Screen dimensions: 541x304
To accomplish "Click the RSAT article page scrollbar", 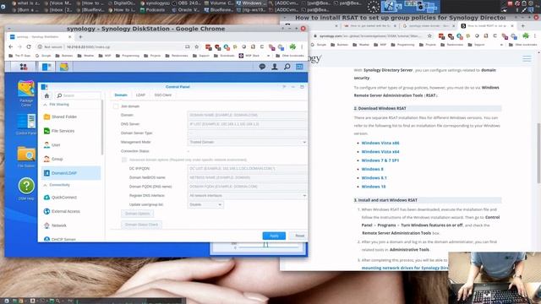I will coord(538,154).
